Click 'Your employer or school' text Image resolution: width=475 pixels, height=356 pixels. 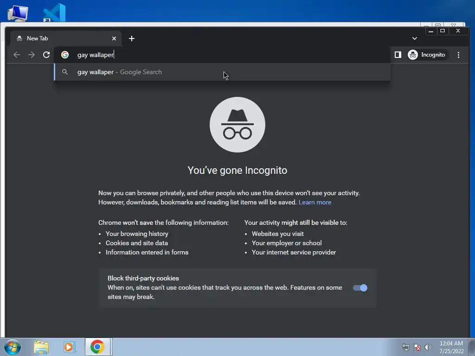tap(287, 243)
